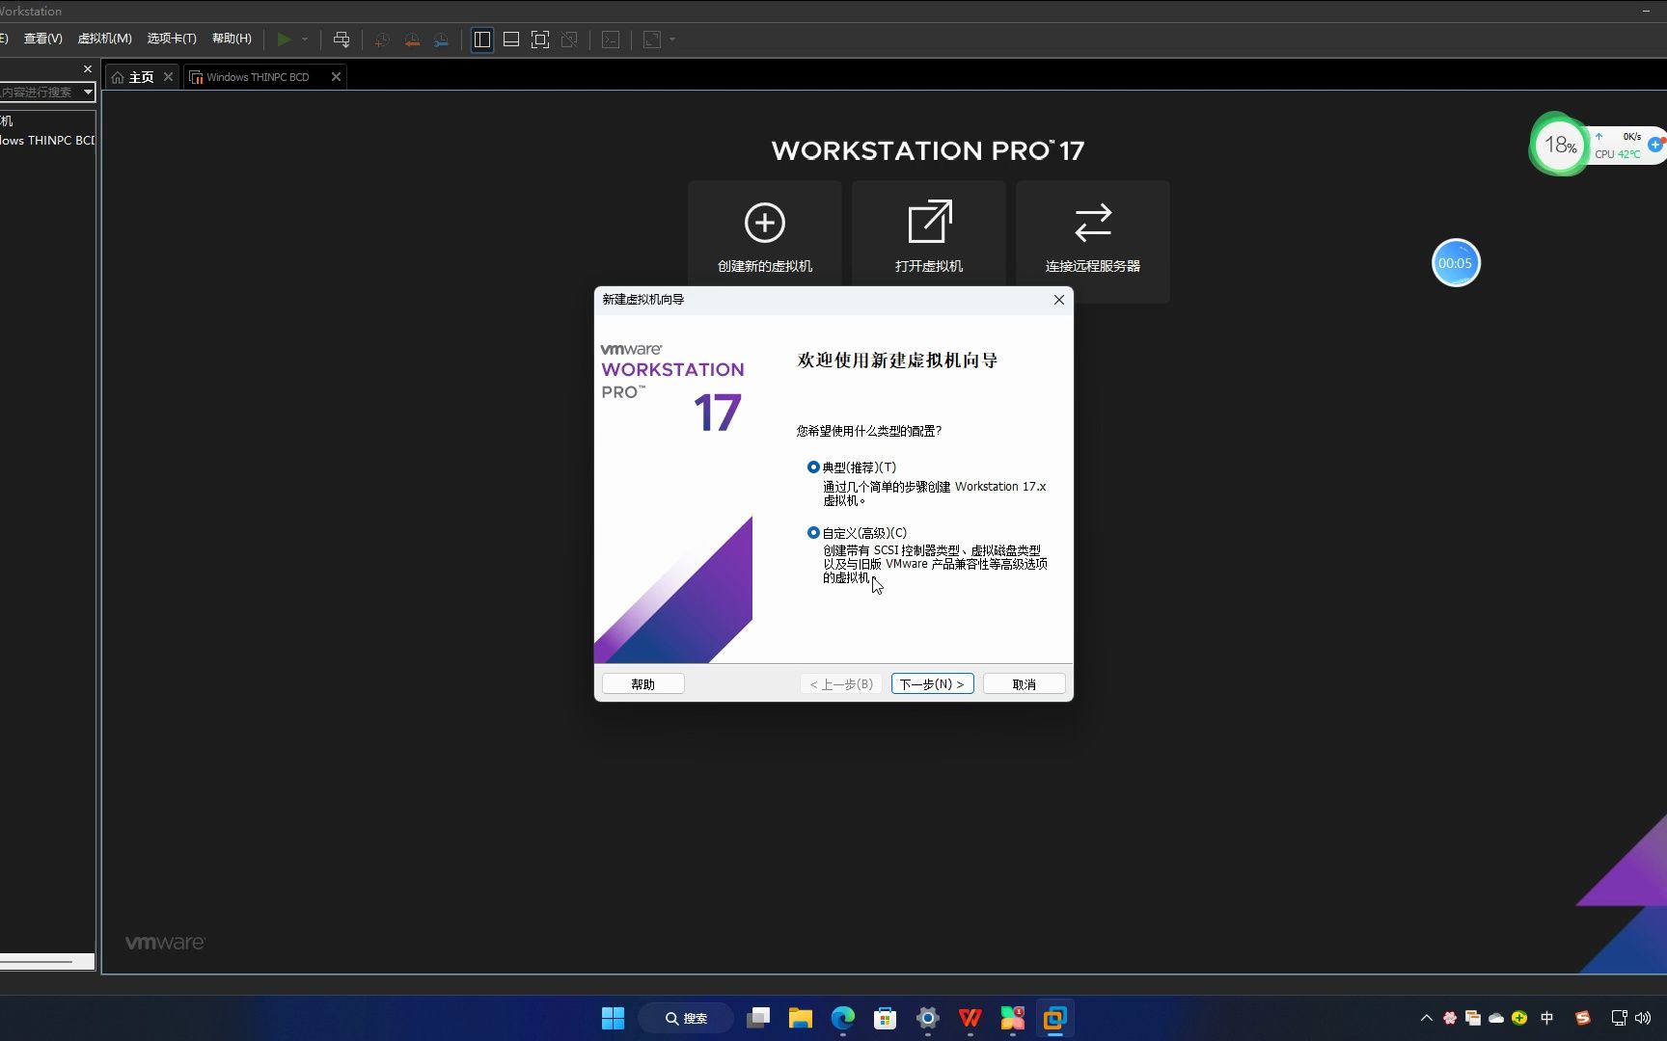The height and width of the screenshot is (1041, 1667).
Task: Expand the system tray hidden icons chevron
Action: click(x=1427, y=1018)
